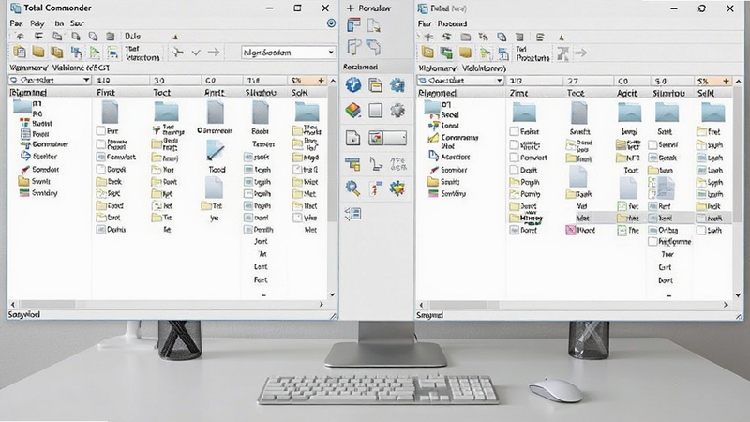This screenshot has width=750, height=422.
Task: Sort by "Zime" column in right window
Action: click(x=519, y=93)
